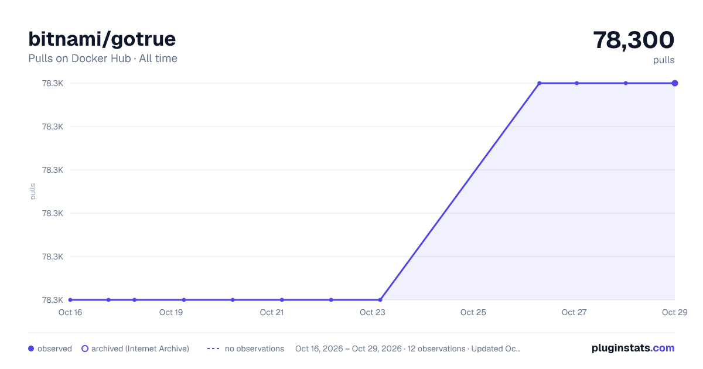Click the Oct 23 x-axis label
This screenshot has width=703, height=369.
(x=373, y=312)
